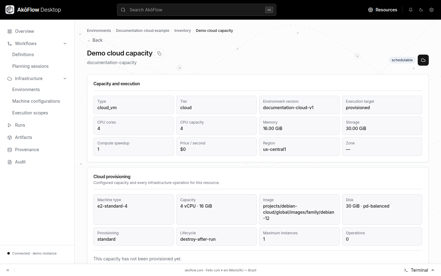
Task: Click the Infrastructure cloud icon in sidebar
Action: click(x=9, y=79)
